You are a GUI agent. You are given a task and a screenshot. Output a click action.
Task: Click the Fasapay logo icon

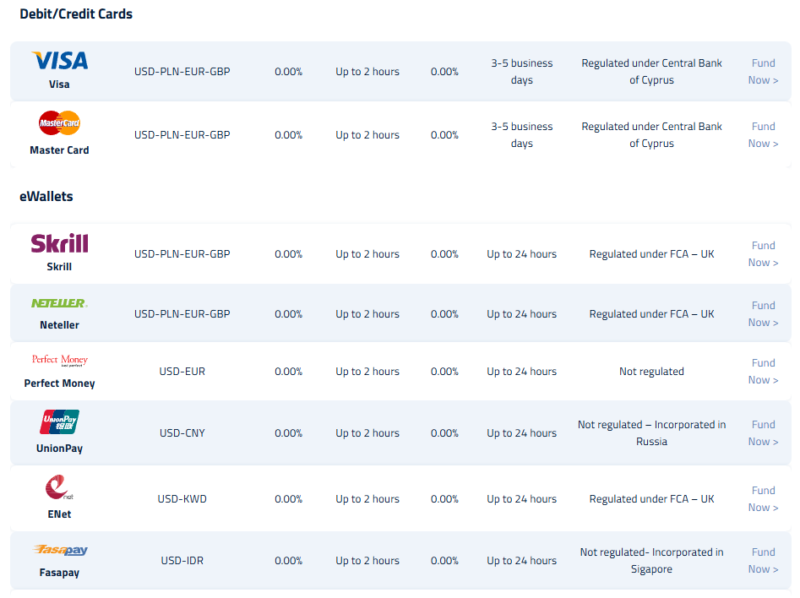point(60,550)
